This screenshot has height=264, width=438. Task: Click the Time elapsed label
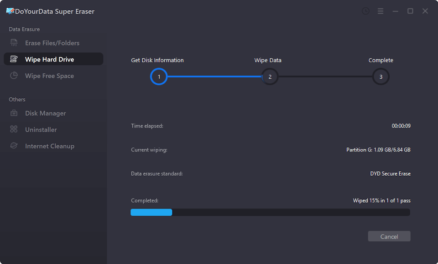click(x=147, y=126)
